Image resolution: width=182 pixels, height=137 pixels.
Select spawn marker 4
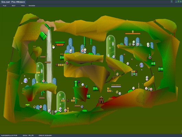pyautogui.click(x=134, y=42)
